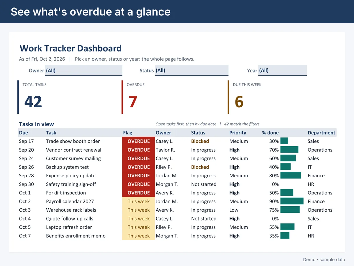Screen dimensions: 354x266
Task: Click the OVERDUE flag for Sep 17
Action: pos(139,141)
